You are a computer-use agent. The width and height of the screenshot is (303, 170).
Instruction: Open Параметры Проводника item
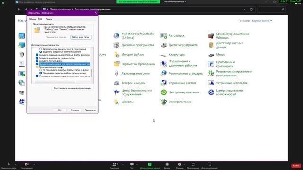134,64
